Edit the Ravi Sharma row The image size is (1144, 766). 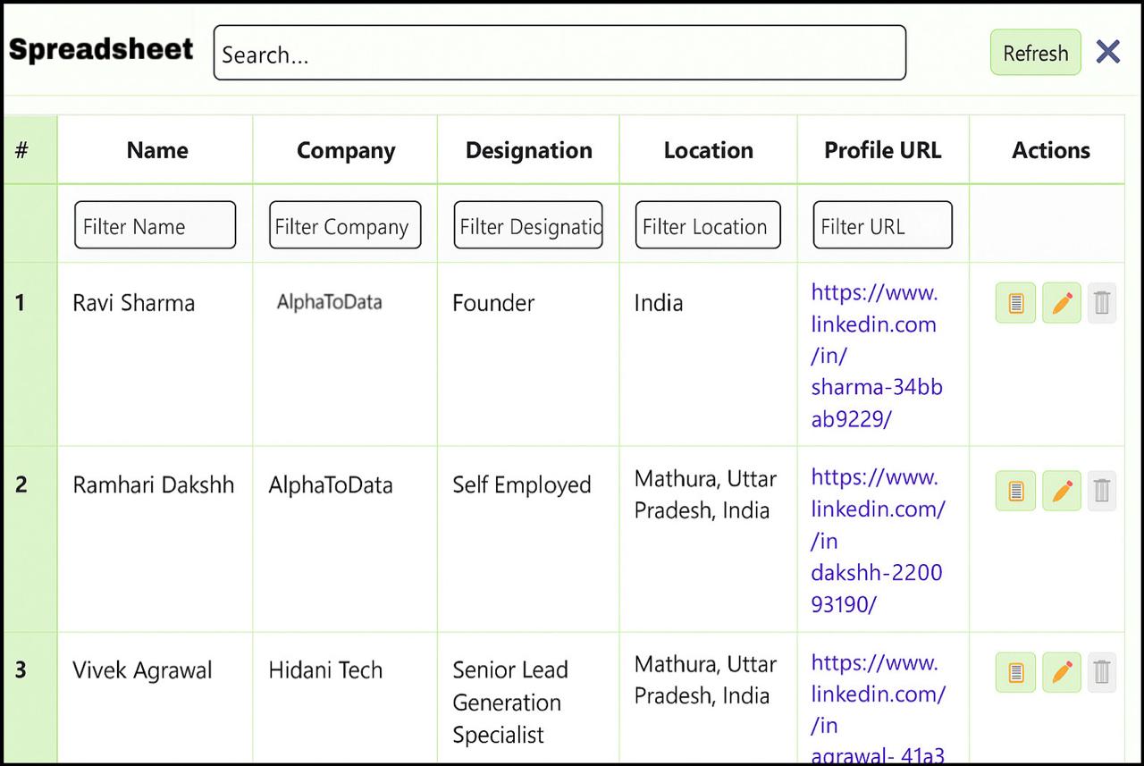1062,303
